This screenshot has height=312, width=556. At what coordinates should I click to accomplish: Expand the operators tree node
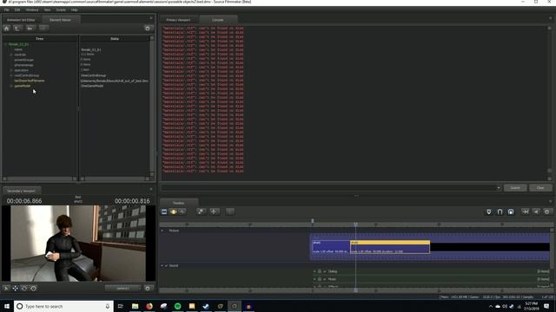click(11, 70)
